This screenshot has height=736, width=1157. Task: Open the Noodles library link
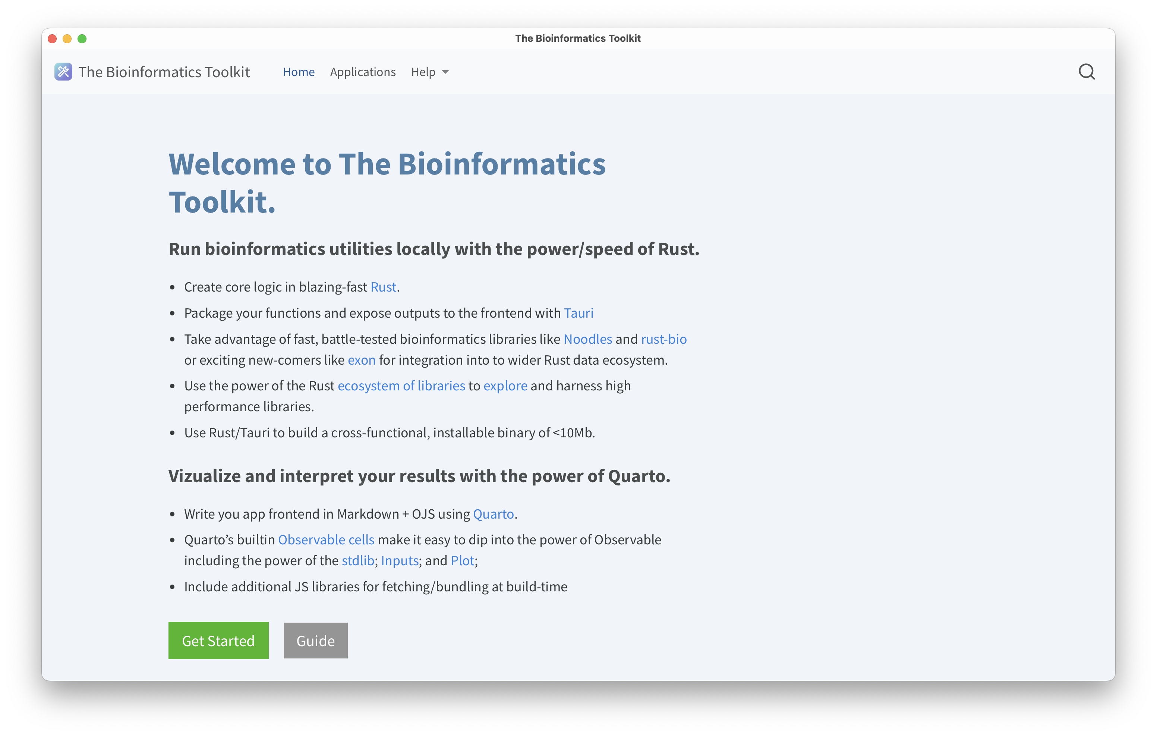587,339
